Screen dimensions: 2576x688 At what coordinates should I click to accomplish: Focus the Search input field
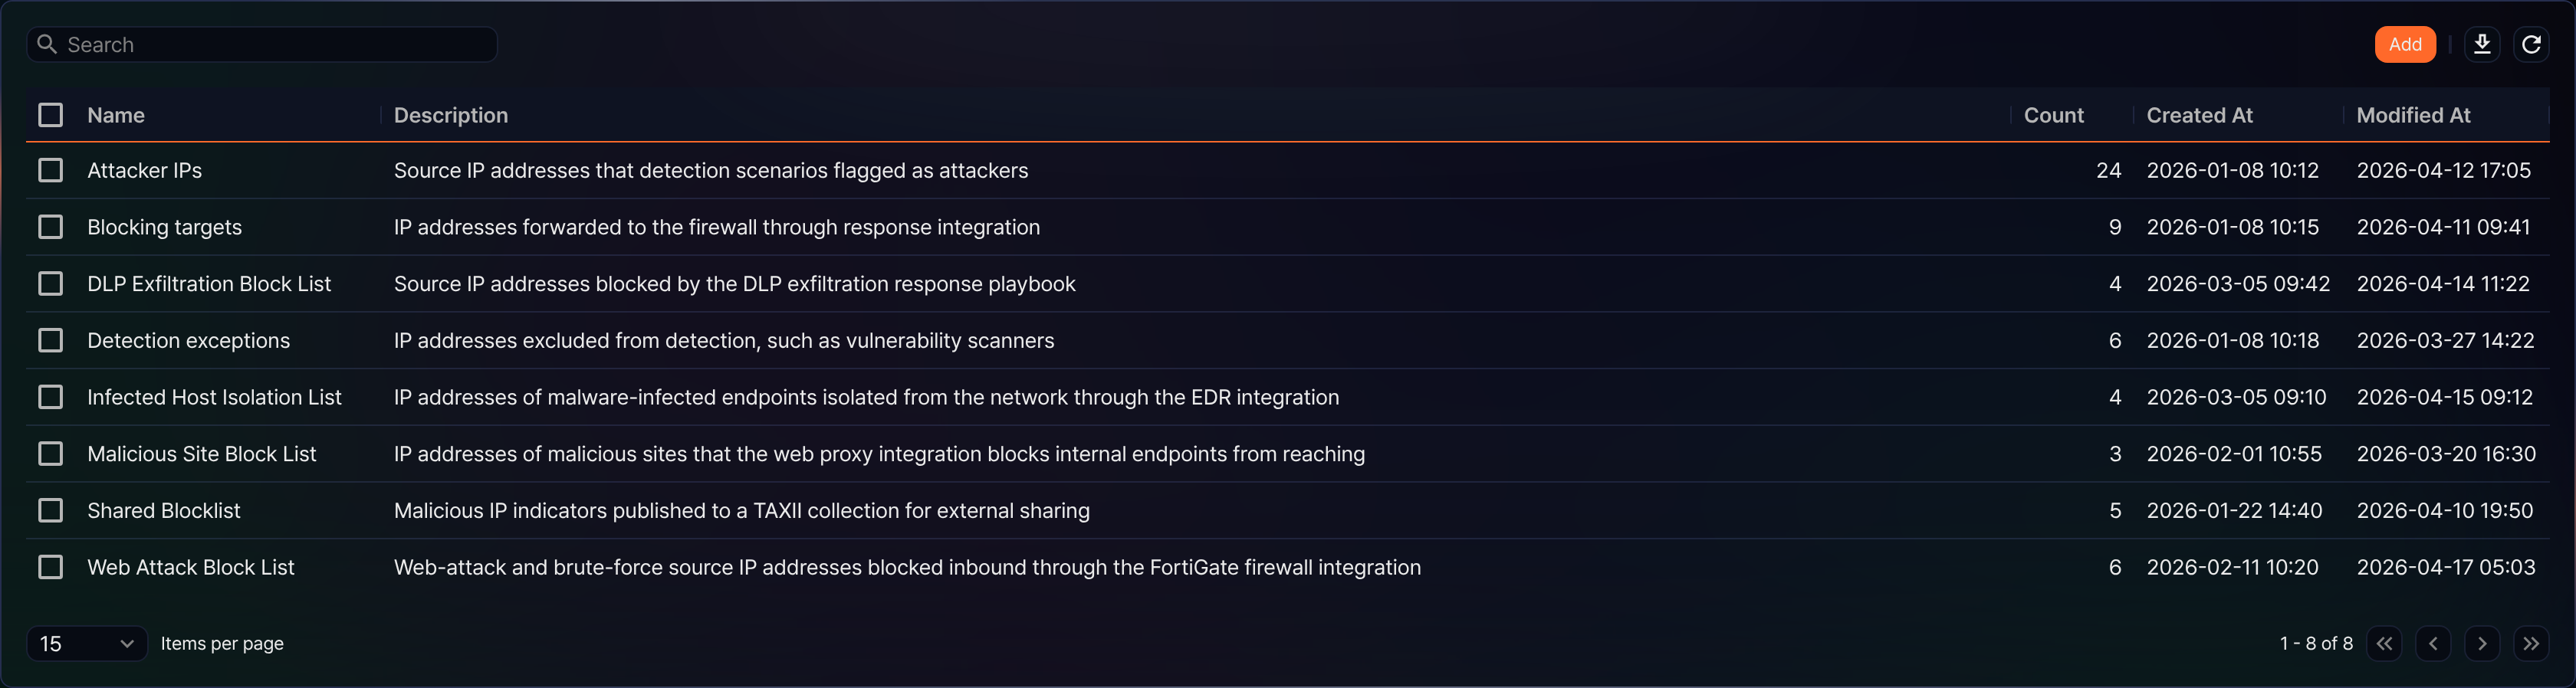click(262, 44)
